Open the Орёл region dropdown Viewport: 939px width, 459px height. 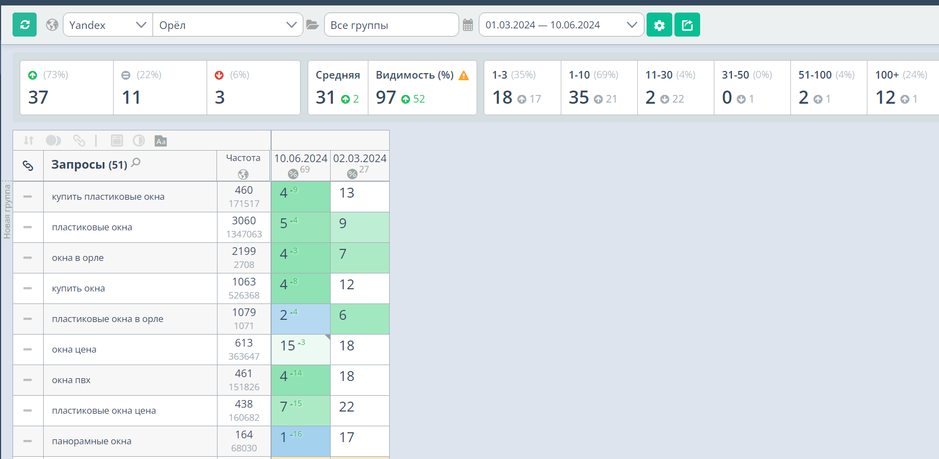pos(228,25)
